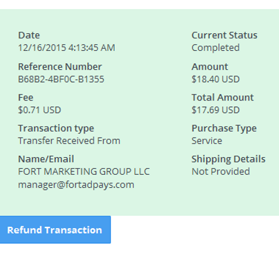Click the Total Amount heading

click(x=222, y=97)
